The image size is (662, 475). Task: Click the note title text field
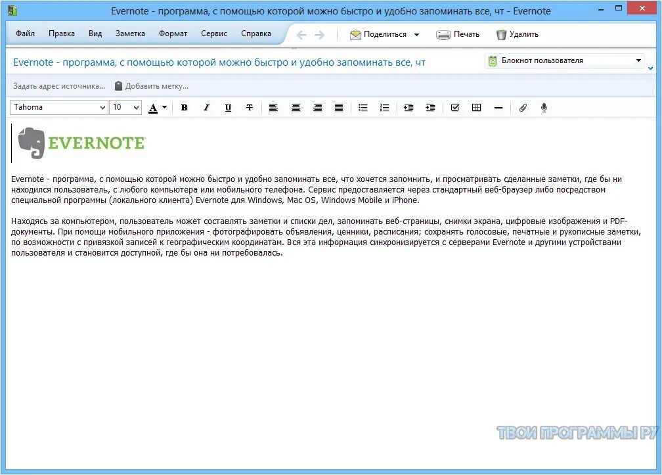219,62
